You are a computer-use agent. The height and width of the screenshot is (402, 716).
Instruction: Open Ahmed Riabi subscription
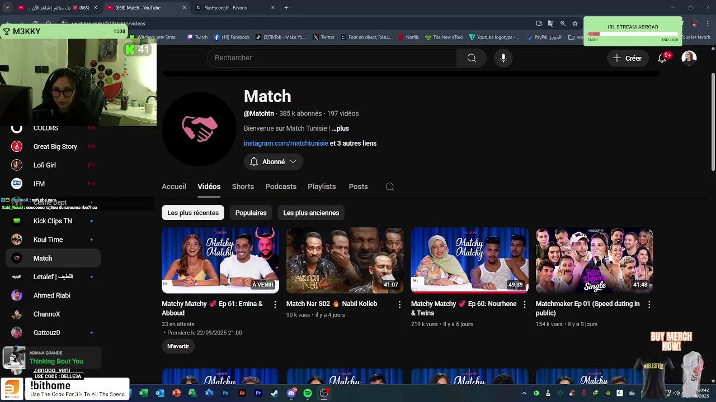click(x=53, y=295)
